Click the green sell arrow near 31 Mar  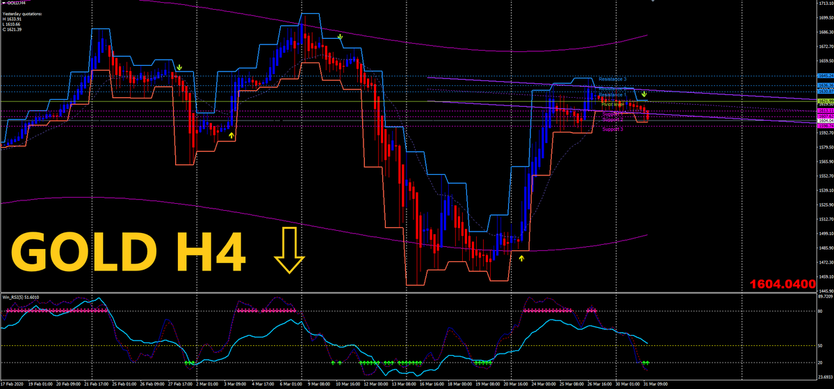click(x=644, y=94)
